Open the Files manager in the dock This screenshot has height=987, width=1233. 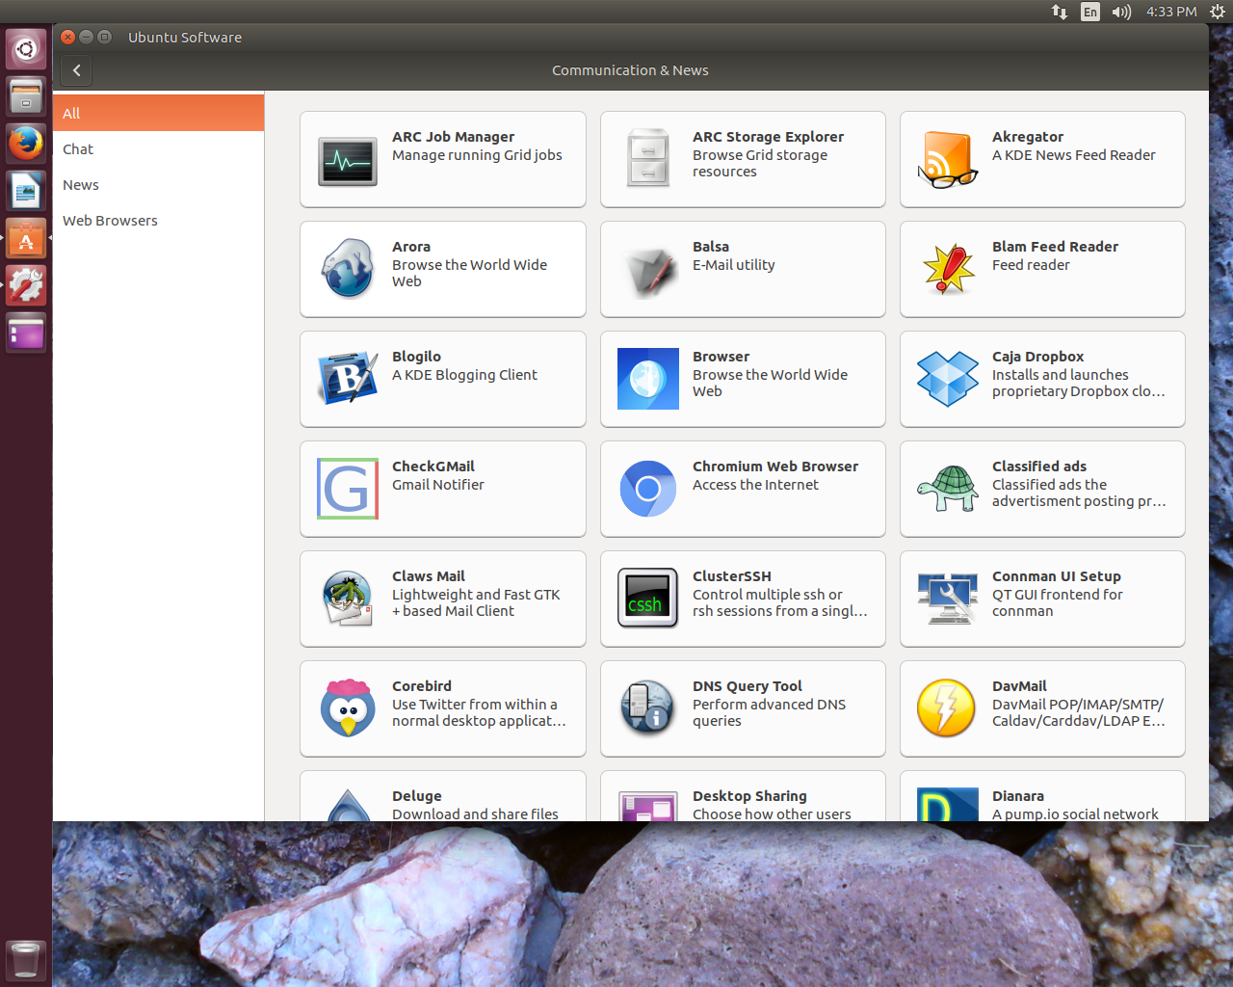tap(26, 96)
